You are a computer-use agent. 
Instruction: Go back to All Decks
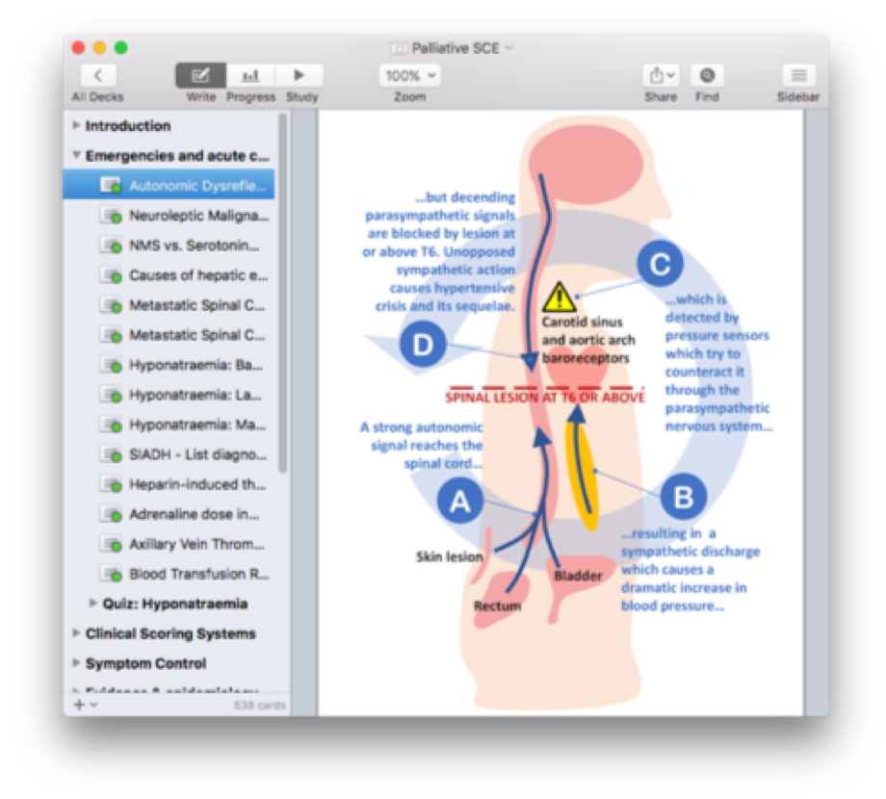(x=97, y=76)
